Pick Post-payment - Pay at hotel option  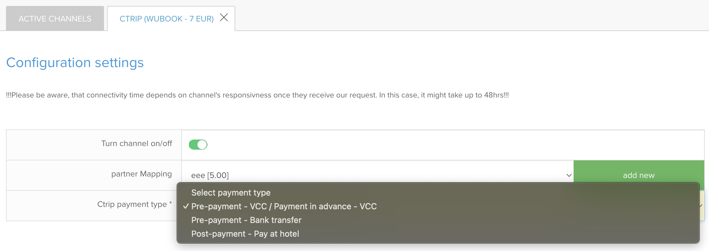click(245, 234)
